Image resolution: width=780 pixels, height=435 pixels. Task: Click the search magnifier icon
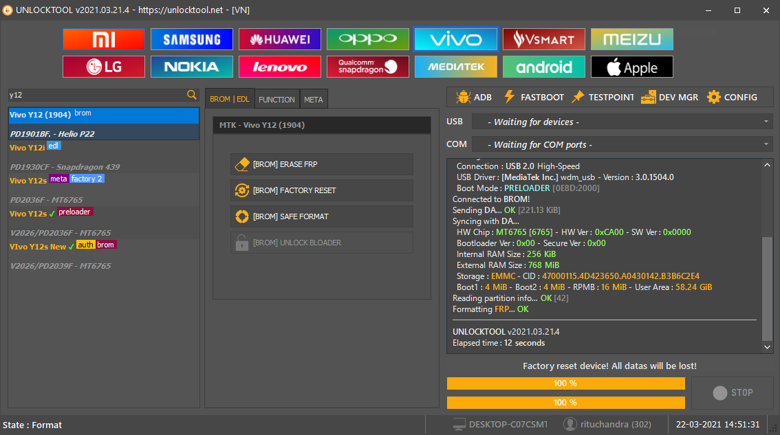click(x=191, y=94)
